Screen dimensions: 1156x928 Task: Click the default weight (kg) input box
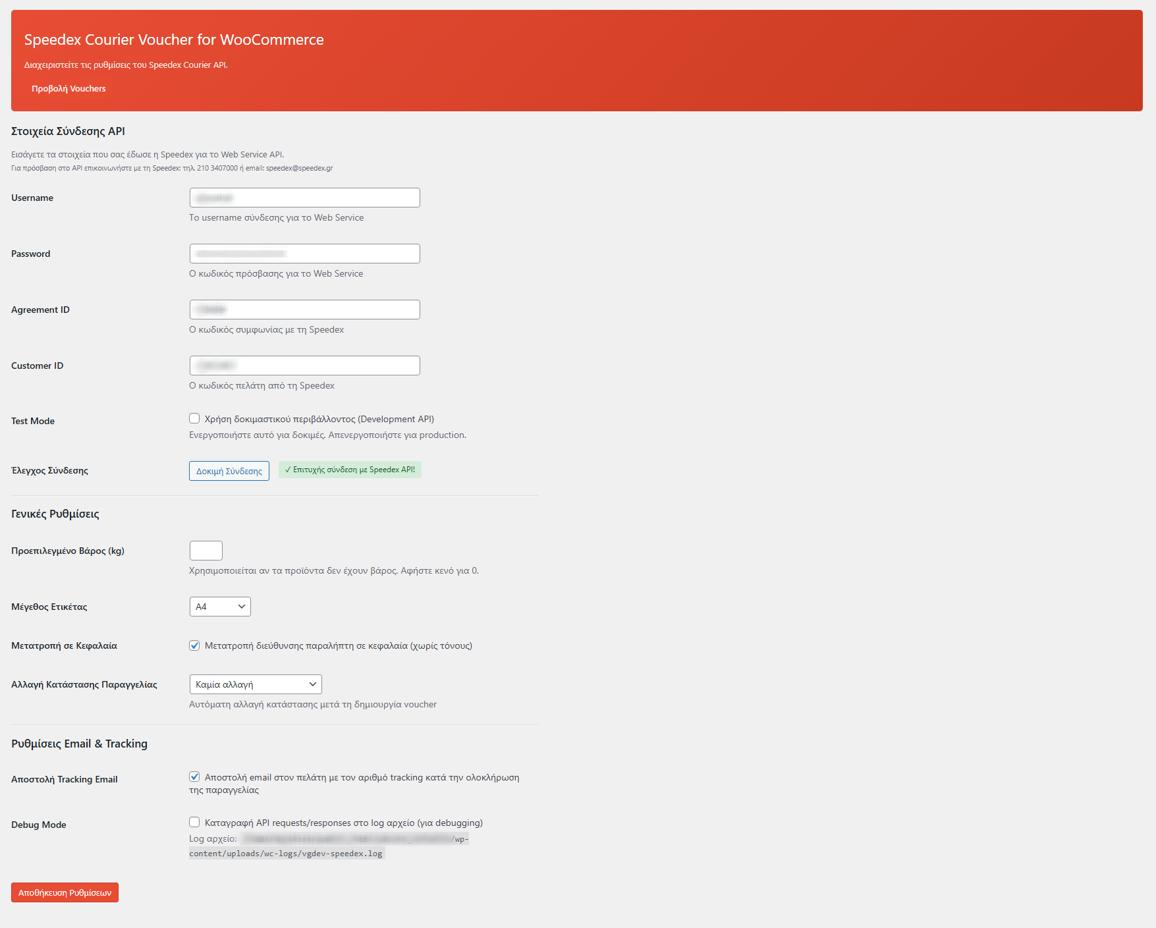(206, 551)
